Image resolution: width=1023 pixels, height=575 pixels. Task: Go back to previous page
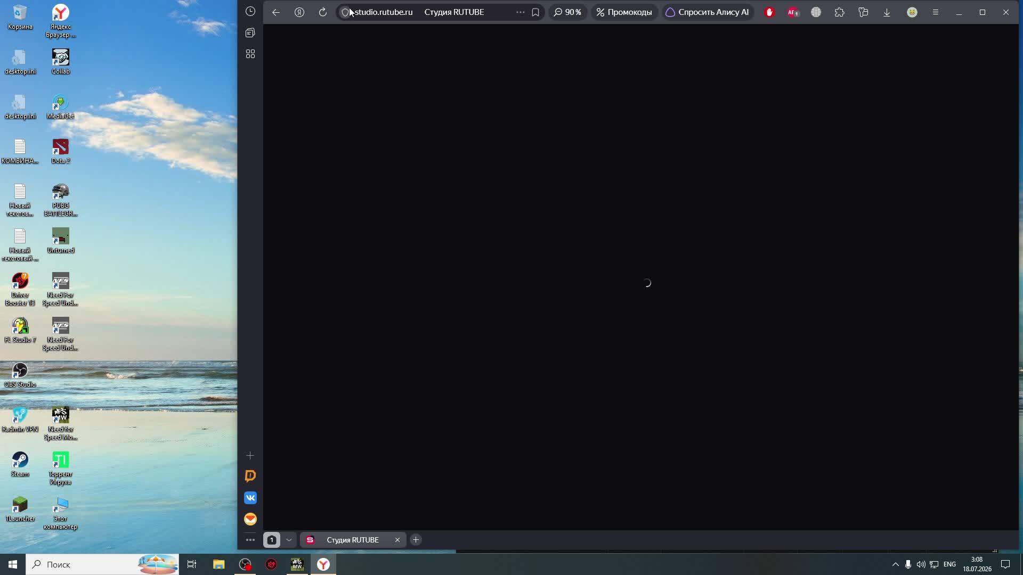tap(276, 12)
